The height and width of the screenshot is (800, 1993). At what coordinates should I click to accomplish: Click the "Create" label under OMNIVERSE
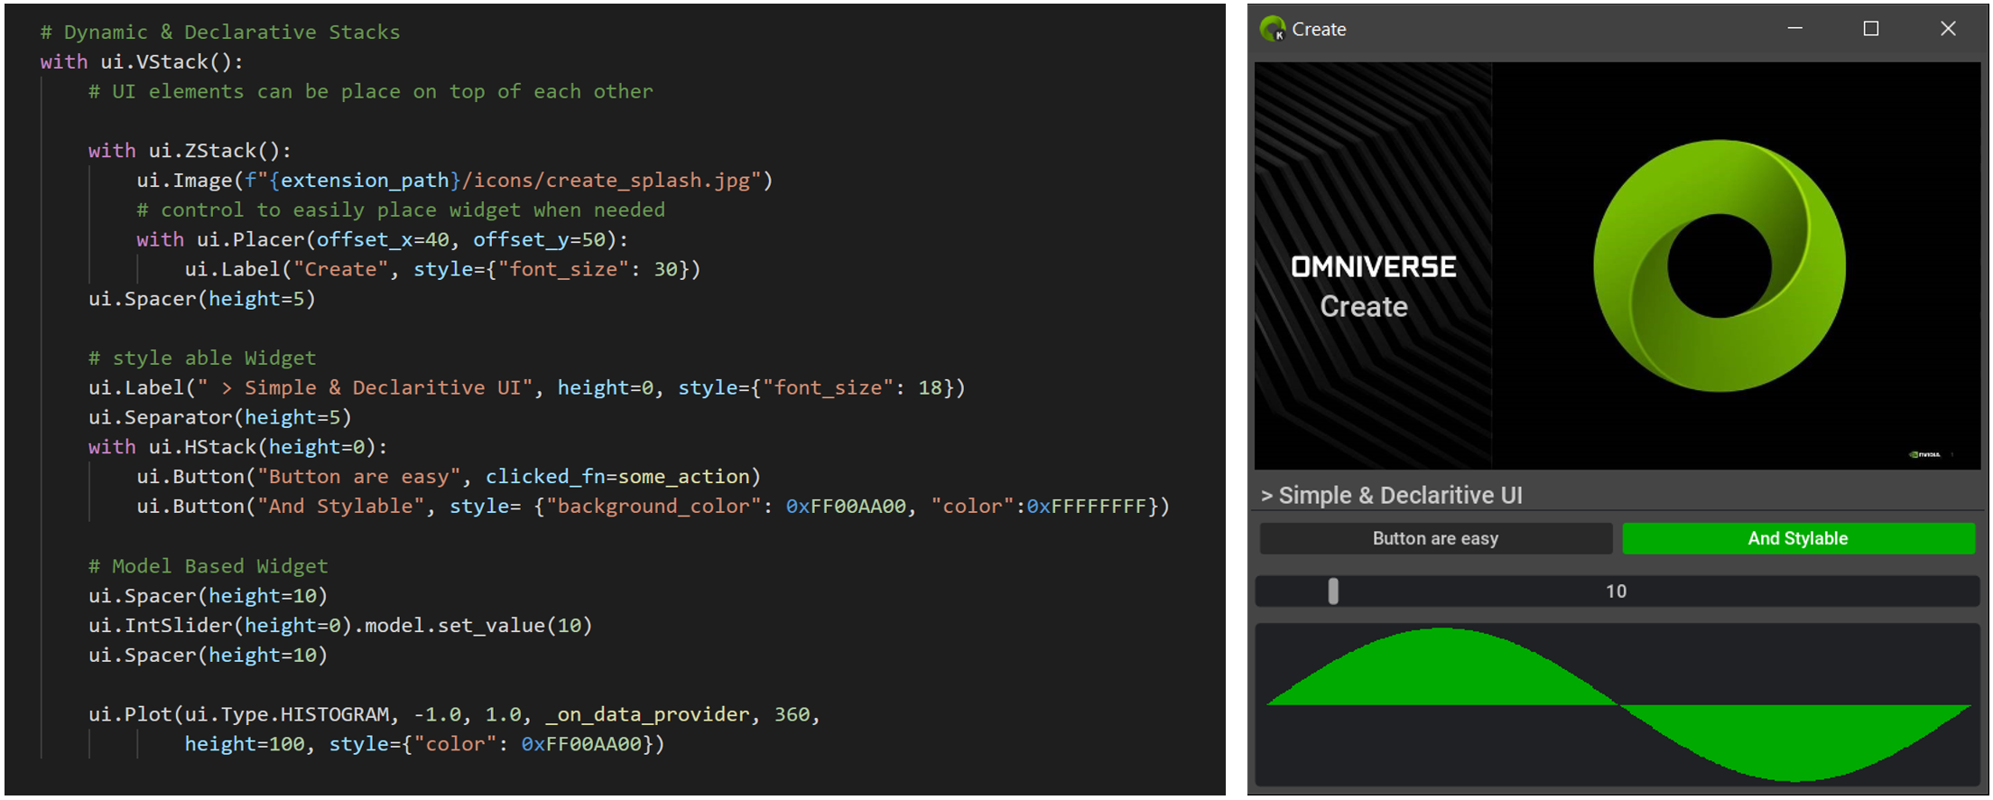click(x=1364, y=307)
